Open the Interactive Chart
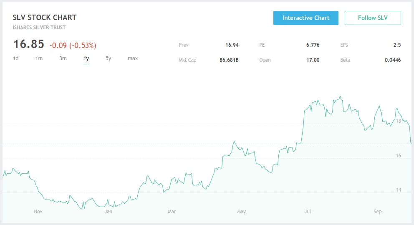Viewport: 414px width, 225px height. [306, 18]
